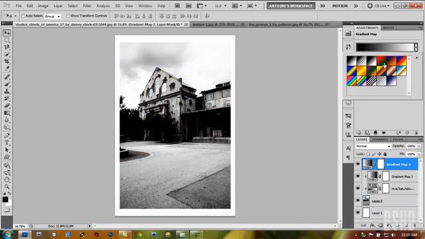
Task: Click the Lock all padlock icon
Action: 385,154
